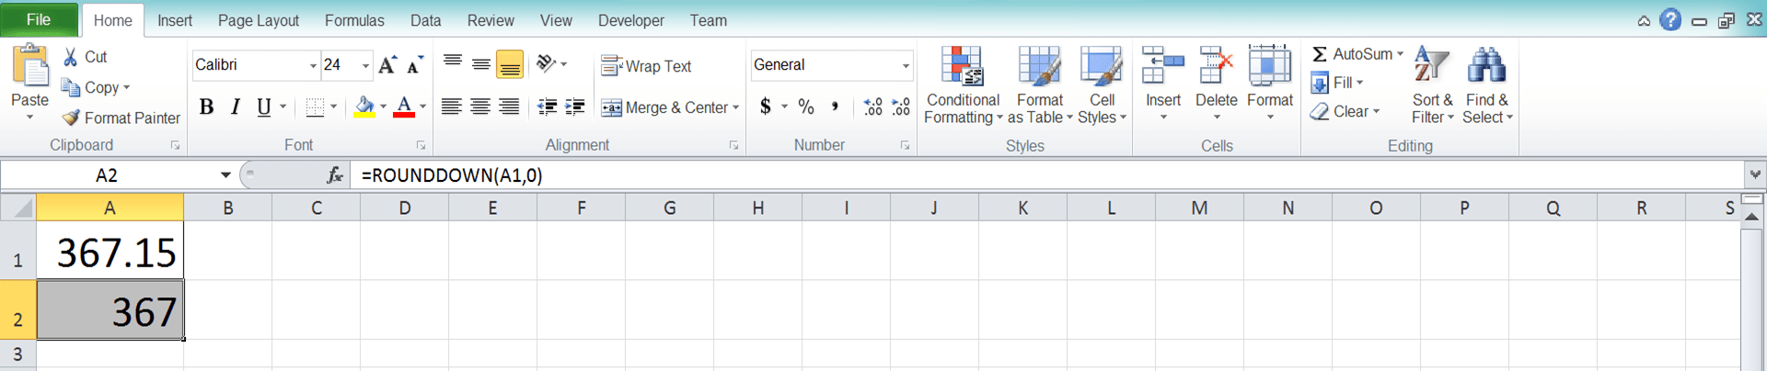Expand the Fill dropdown

(1359, 83)
